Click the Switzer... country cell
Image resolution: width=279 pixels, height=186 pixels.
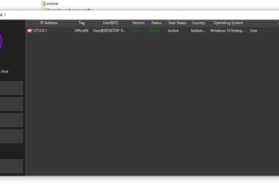(x=198, y=31)
